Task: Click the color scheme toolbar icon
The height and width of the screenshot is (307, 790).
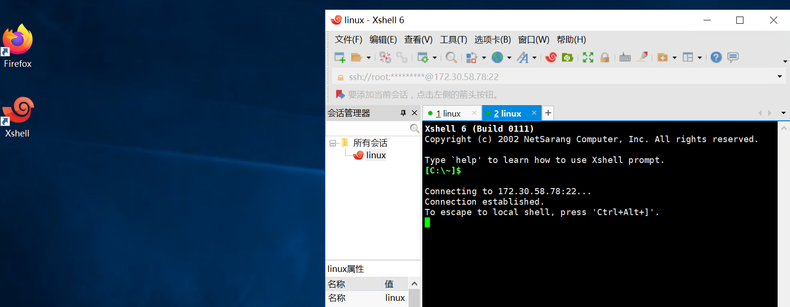Action: (x=472, y=57)
